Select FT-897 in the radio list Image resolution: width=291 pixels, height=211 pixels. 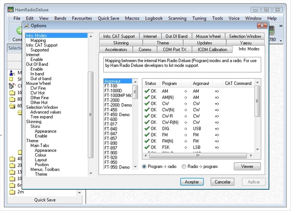coord(111,148)
